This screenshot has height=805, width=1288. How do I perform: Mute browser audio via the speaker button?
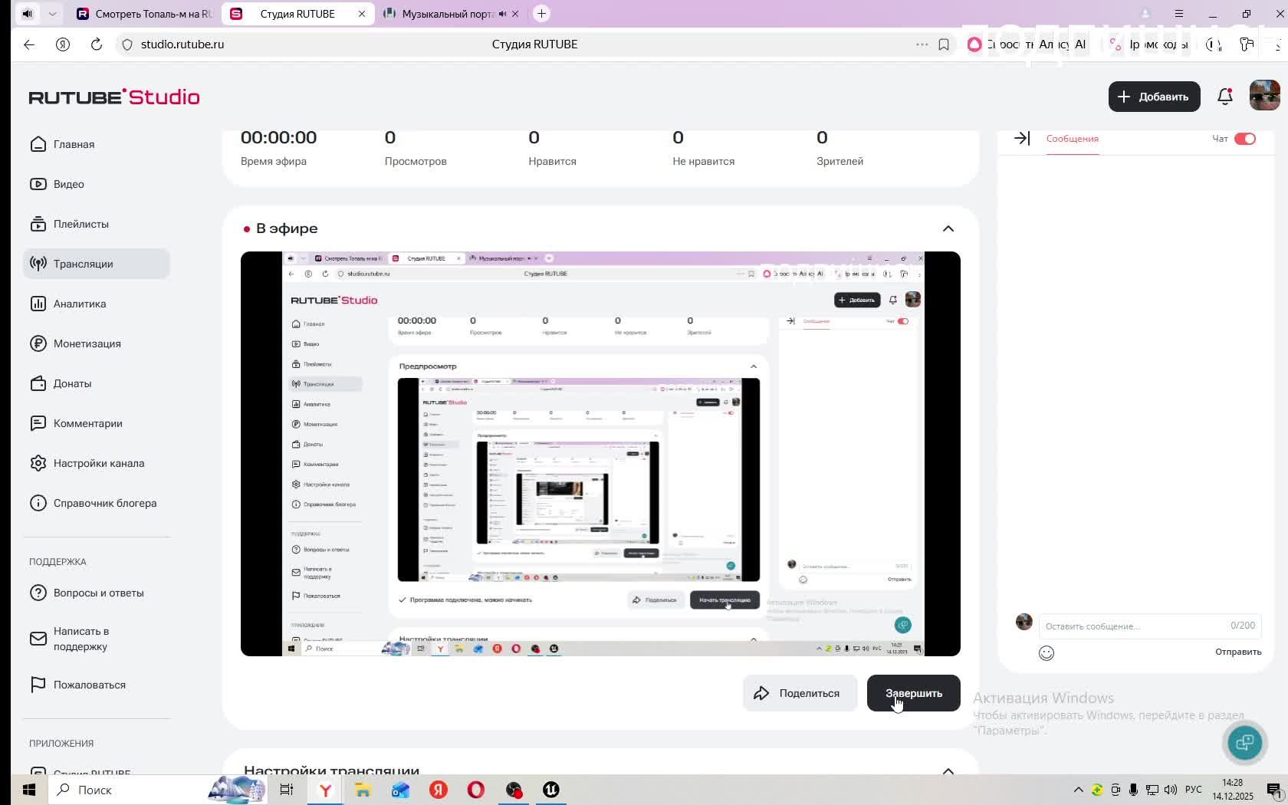(x=27, y=14)
